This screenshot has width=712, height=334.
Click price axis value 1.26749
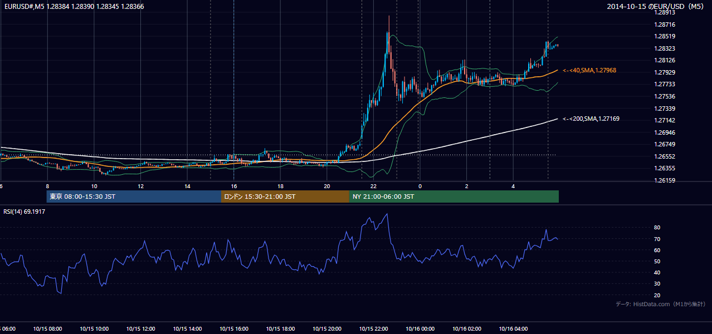(665, 144)
